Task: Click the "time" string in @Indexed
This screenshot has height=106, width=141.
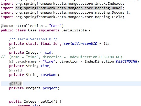Action: pyautogui.click(x=49, y=62)
